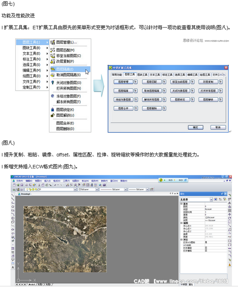
Task: Open the first linetype ByLayer dropdown
Action: (126, 189)
